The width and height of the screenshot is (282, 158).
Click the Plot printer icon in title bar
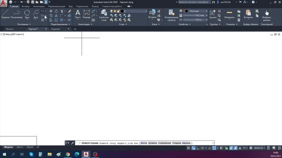coord(11,2)
